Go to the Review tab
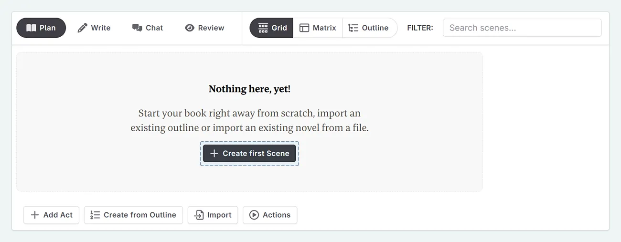621x242 pixels. click(204, 28)
